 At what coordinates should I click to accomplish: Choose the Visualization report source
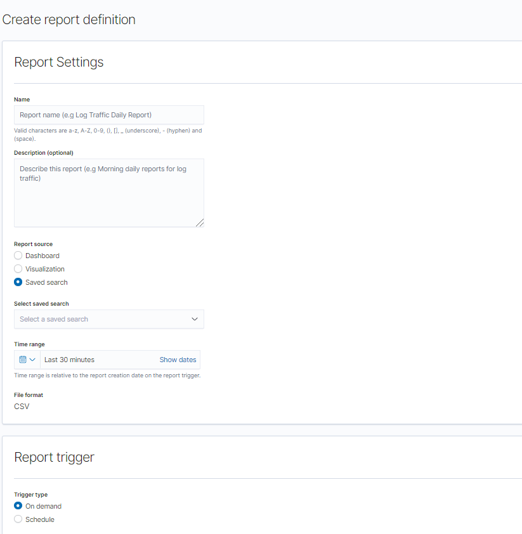(18, 269)
